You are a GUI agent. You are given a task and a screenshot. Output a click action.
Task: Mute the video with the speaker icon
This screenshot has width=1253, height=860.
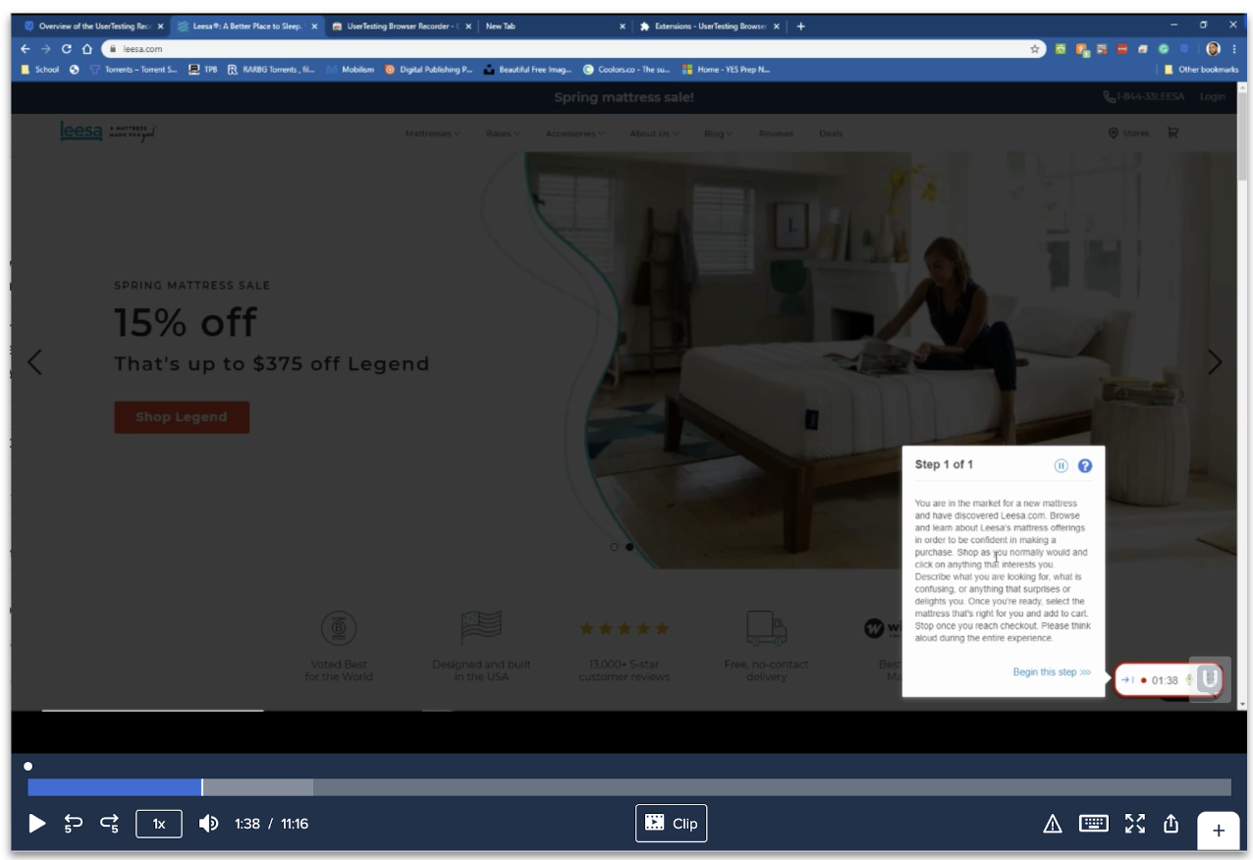[x=208, y=824]
